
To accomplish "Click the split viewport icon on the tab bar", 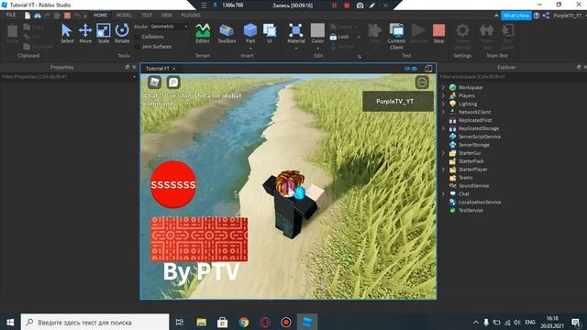I will click(428, 69).
